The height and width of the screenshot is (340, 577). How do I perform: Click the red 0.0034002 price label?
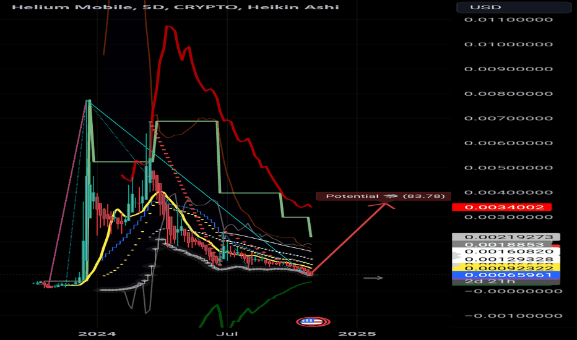coord(501,207)
